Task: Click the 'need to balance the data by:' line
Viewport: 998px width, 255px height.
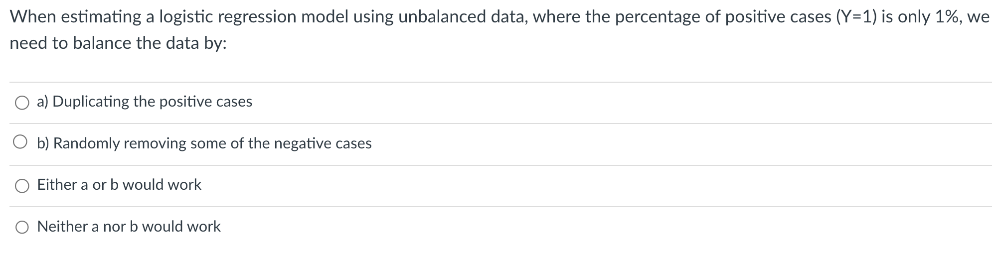Action: [118, 43]
